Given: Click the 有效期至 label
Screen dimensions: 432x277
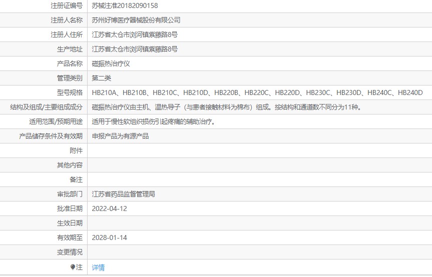Looking at the screenshot, I should [x=70, y=238].
